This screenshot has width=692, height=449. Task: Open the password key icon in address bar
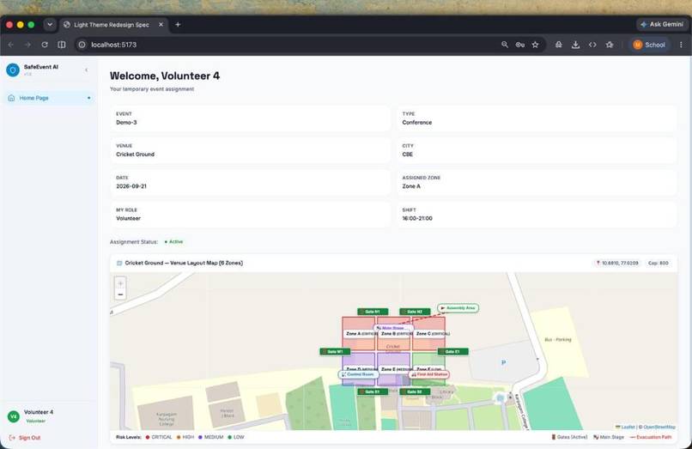520,45
